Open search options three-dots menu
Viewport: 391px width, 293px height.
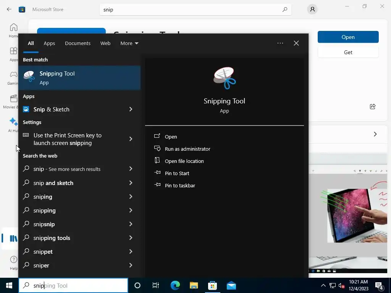[280, 43]
